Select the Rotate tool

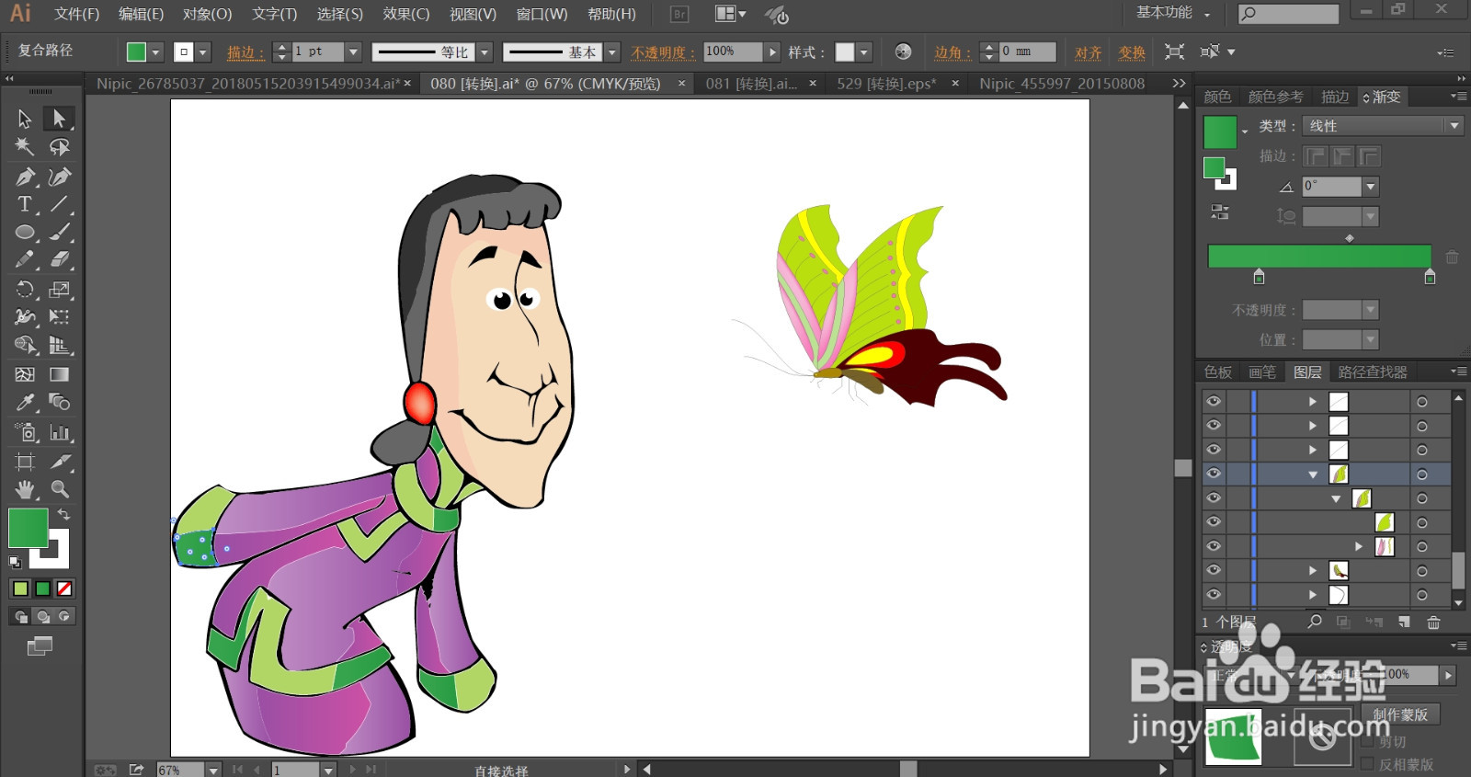25,290
